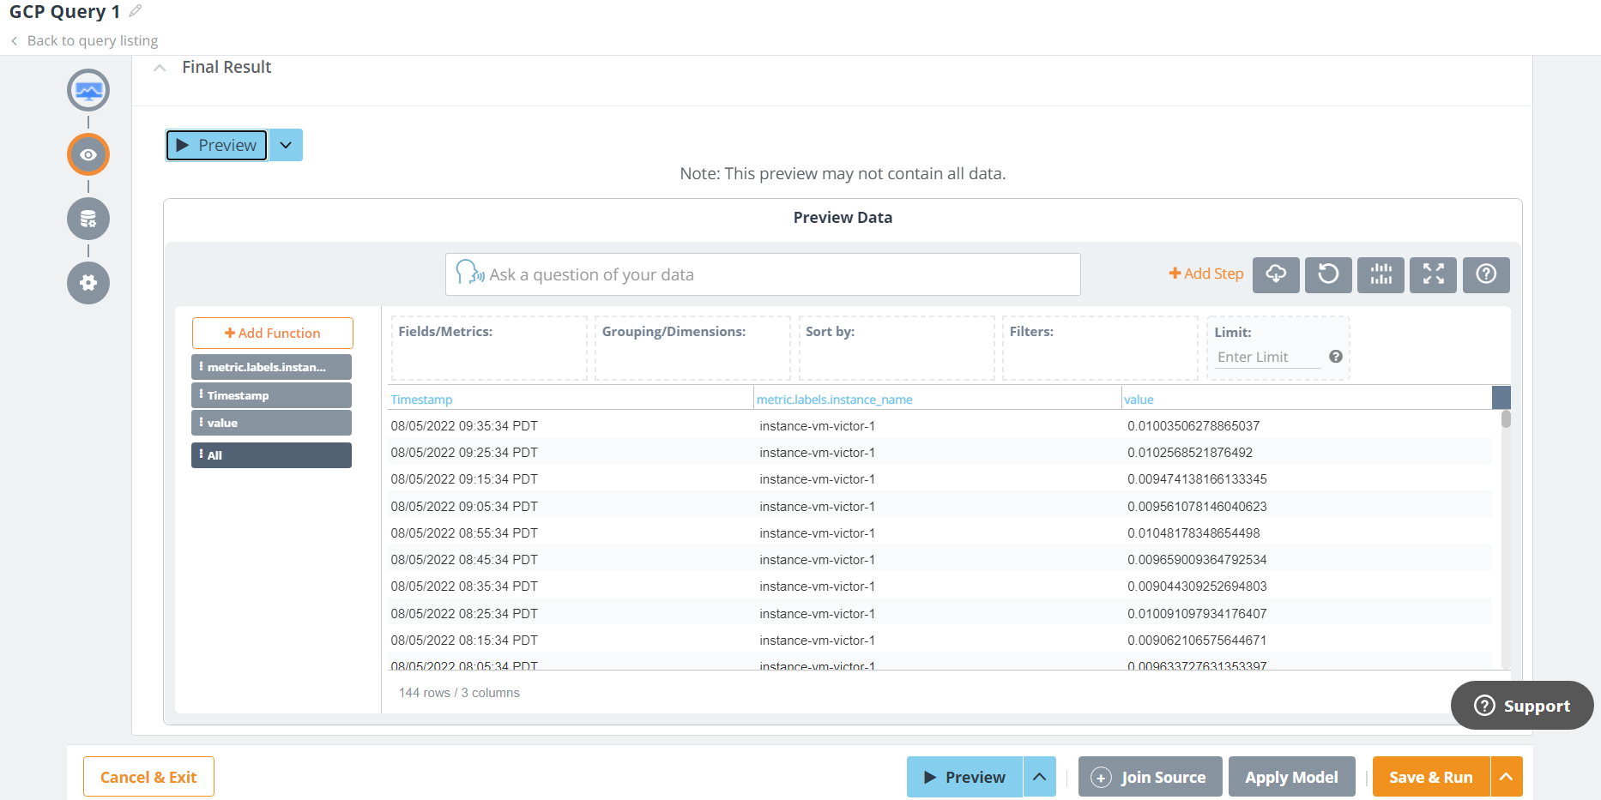Collapse the Final Result section
Viewport: 1601px width, 800px height.
pos(160,68)
